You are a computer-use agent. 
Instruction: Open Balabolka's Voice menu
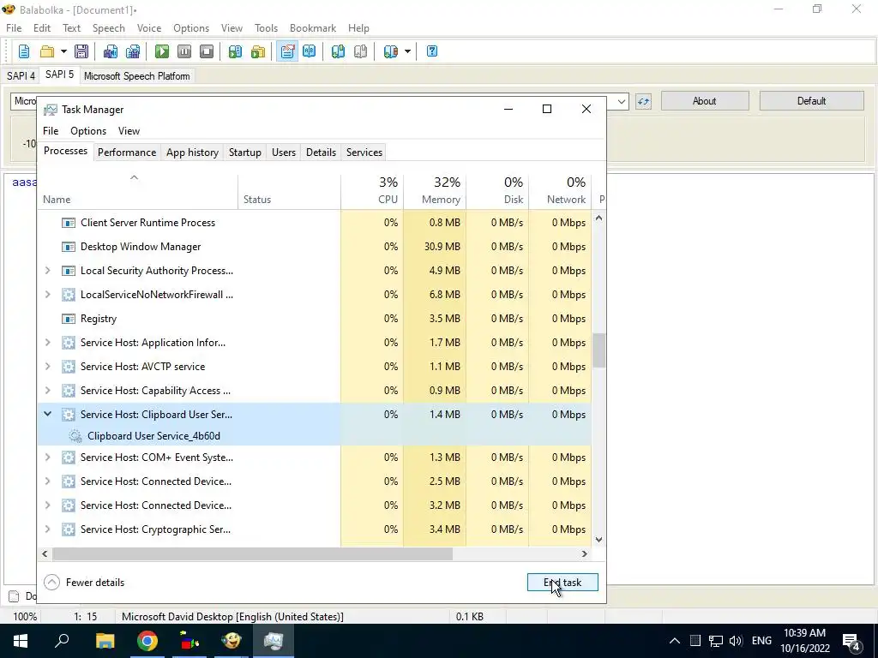click(x=149, y=28)
